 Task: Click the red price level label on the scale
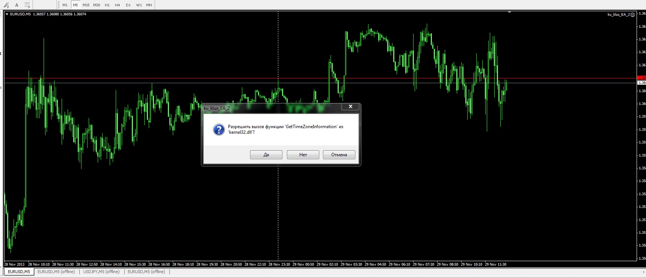pos(642,78)
